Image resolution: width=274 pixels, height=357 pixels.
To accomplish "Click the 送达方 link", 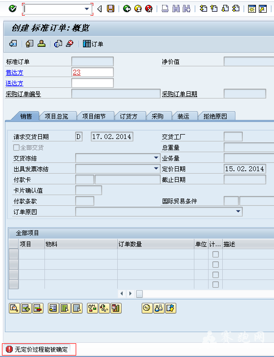I will pyautogui.click(x=15, y=83).
